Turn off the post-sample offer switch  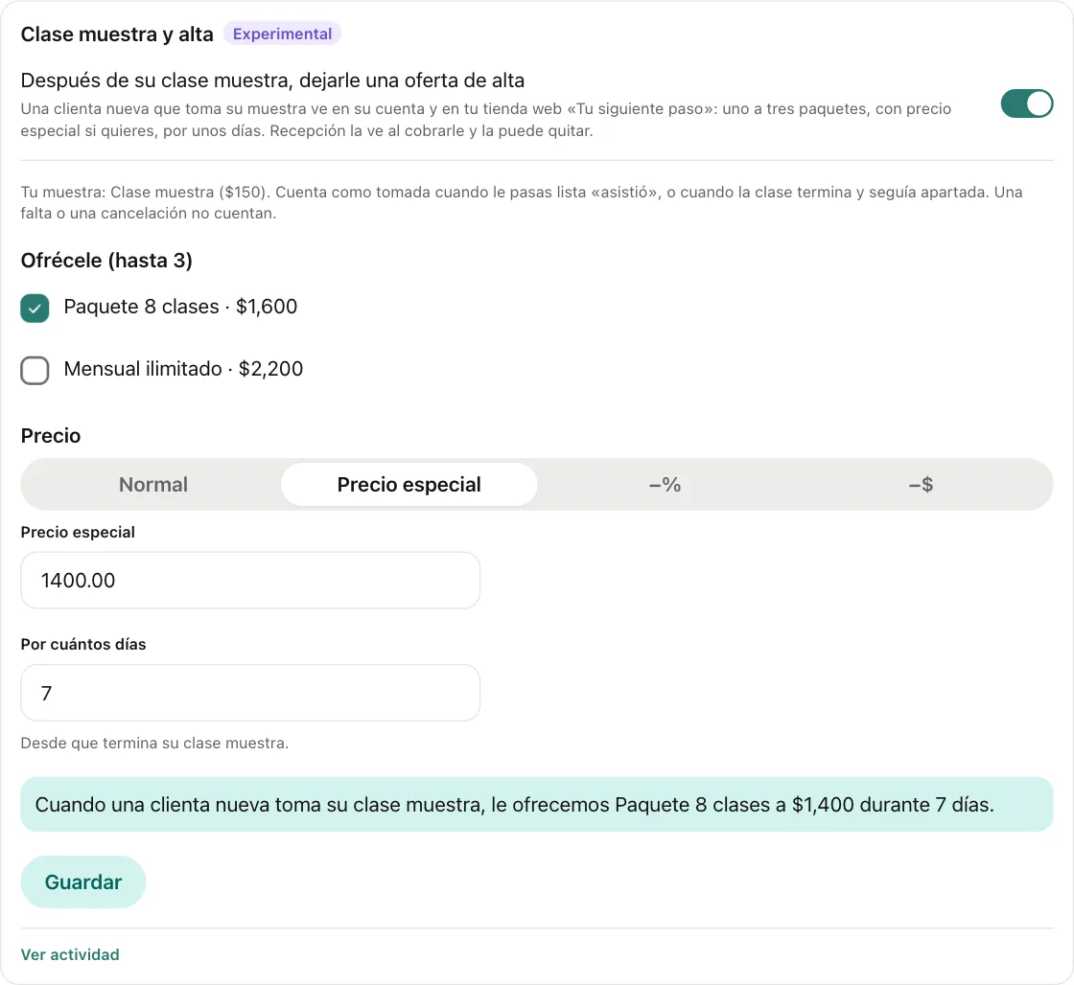[1026, 104]
